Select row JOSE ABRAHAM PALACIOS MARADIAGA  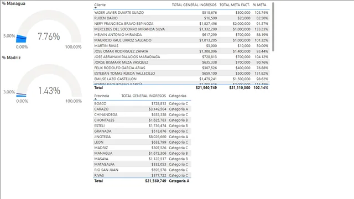point(181,56)
